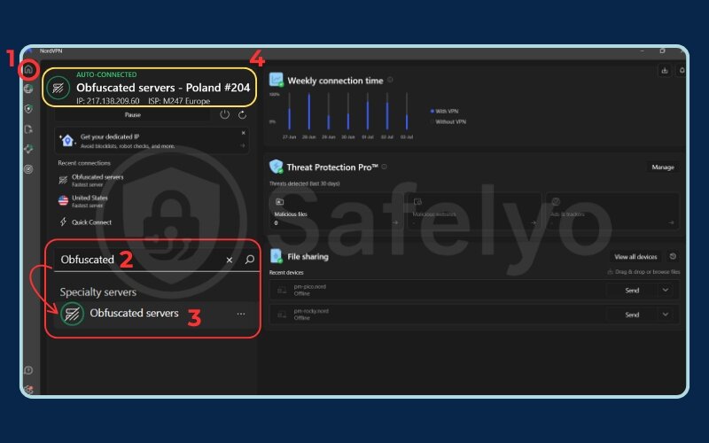Click the disconnect power icon
709x443 pixels.
[224, 114]
